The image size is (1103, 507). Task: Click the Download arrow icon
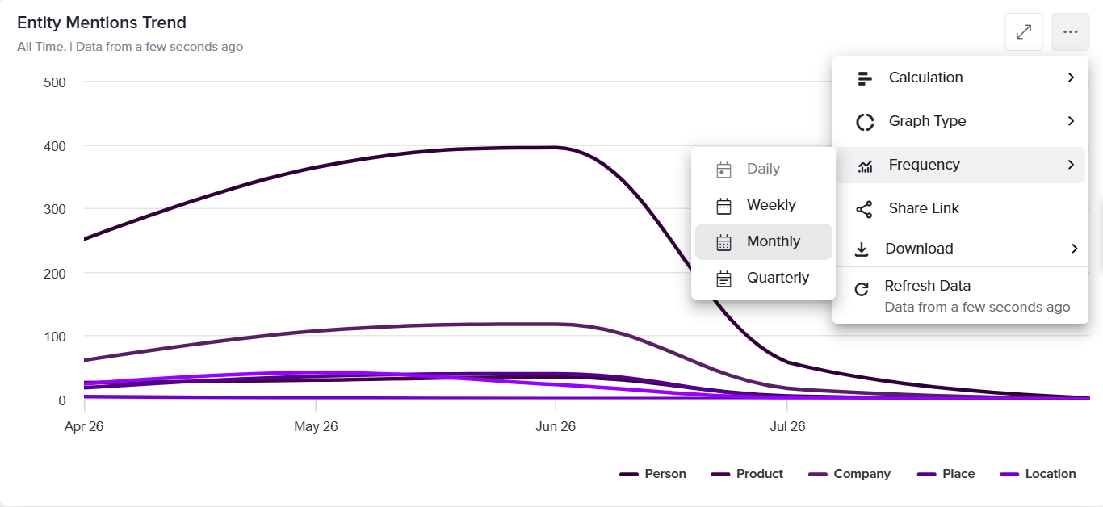tap(862, 249)
